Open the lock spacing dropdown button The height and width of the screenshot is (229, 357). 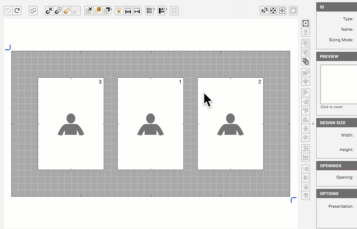click(x=162, y=11)
